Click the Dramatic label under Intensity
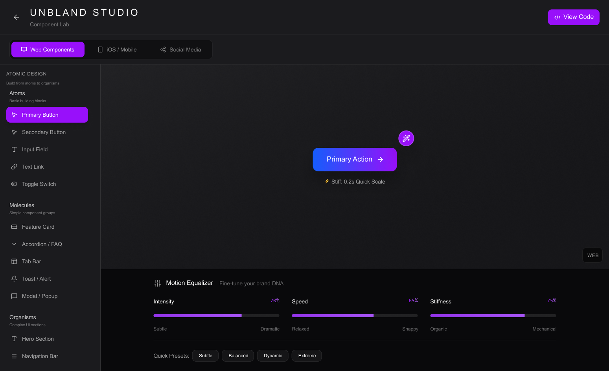609x371 pixels. [270, 329]
